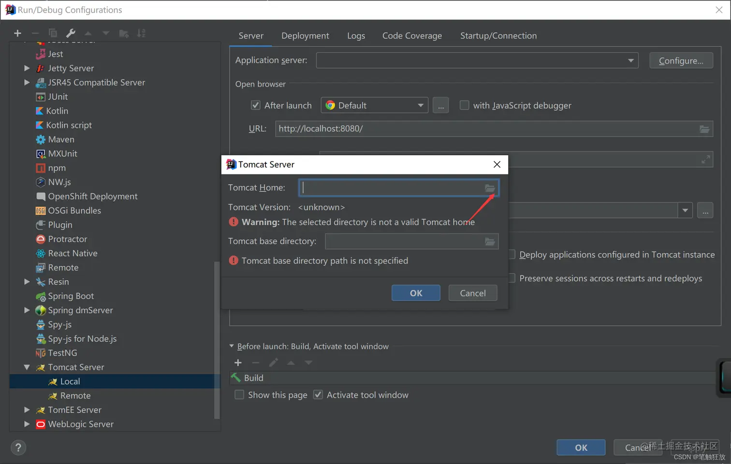Image resolution: width=731 pixels, height=464 pixels.
Task: Click the expand field icon for VM options
Action: click(706, 159)
